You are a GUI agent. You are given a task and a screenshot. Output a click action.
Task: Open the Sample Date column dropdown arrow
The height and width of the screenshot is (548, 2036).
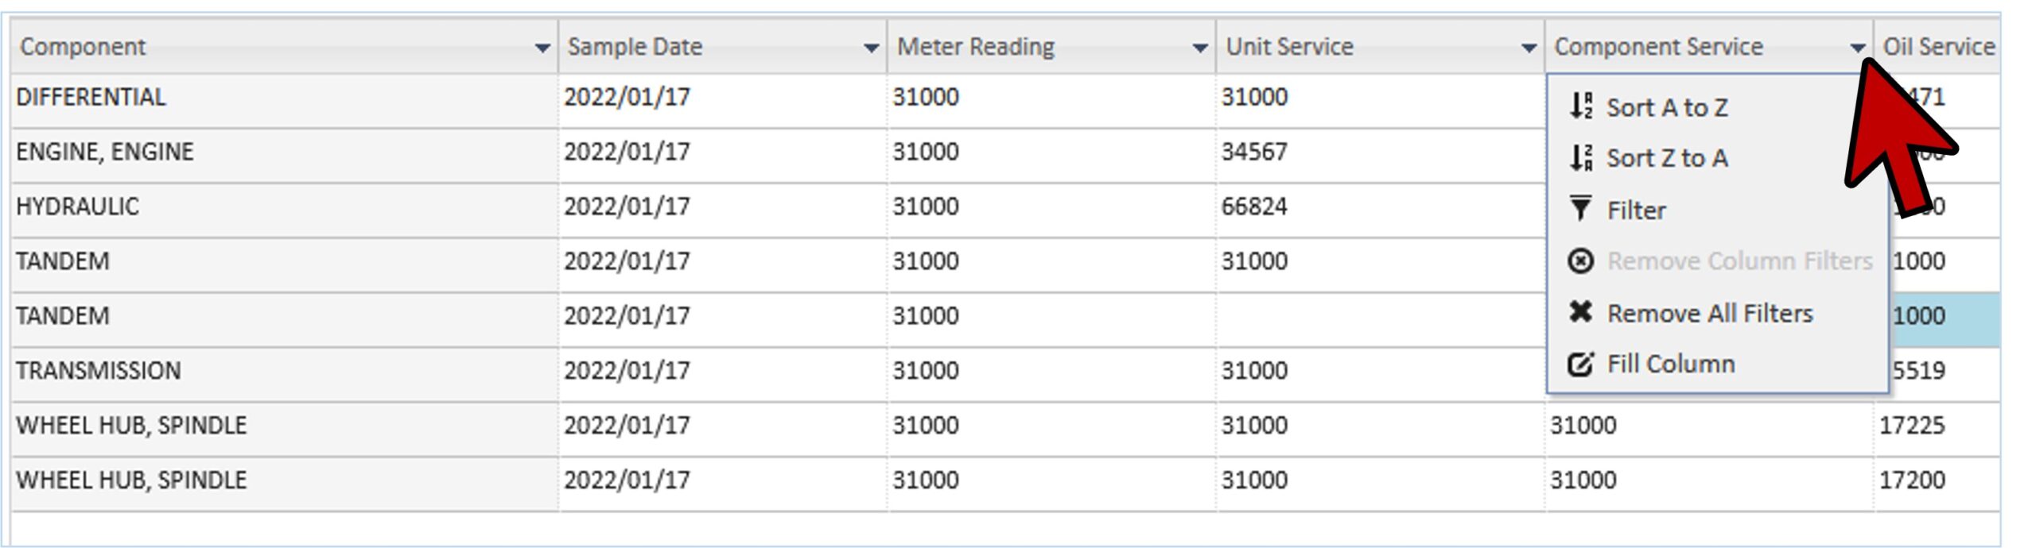871,48
